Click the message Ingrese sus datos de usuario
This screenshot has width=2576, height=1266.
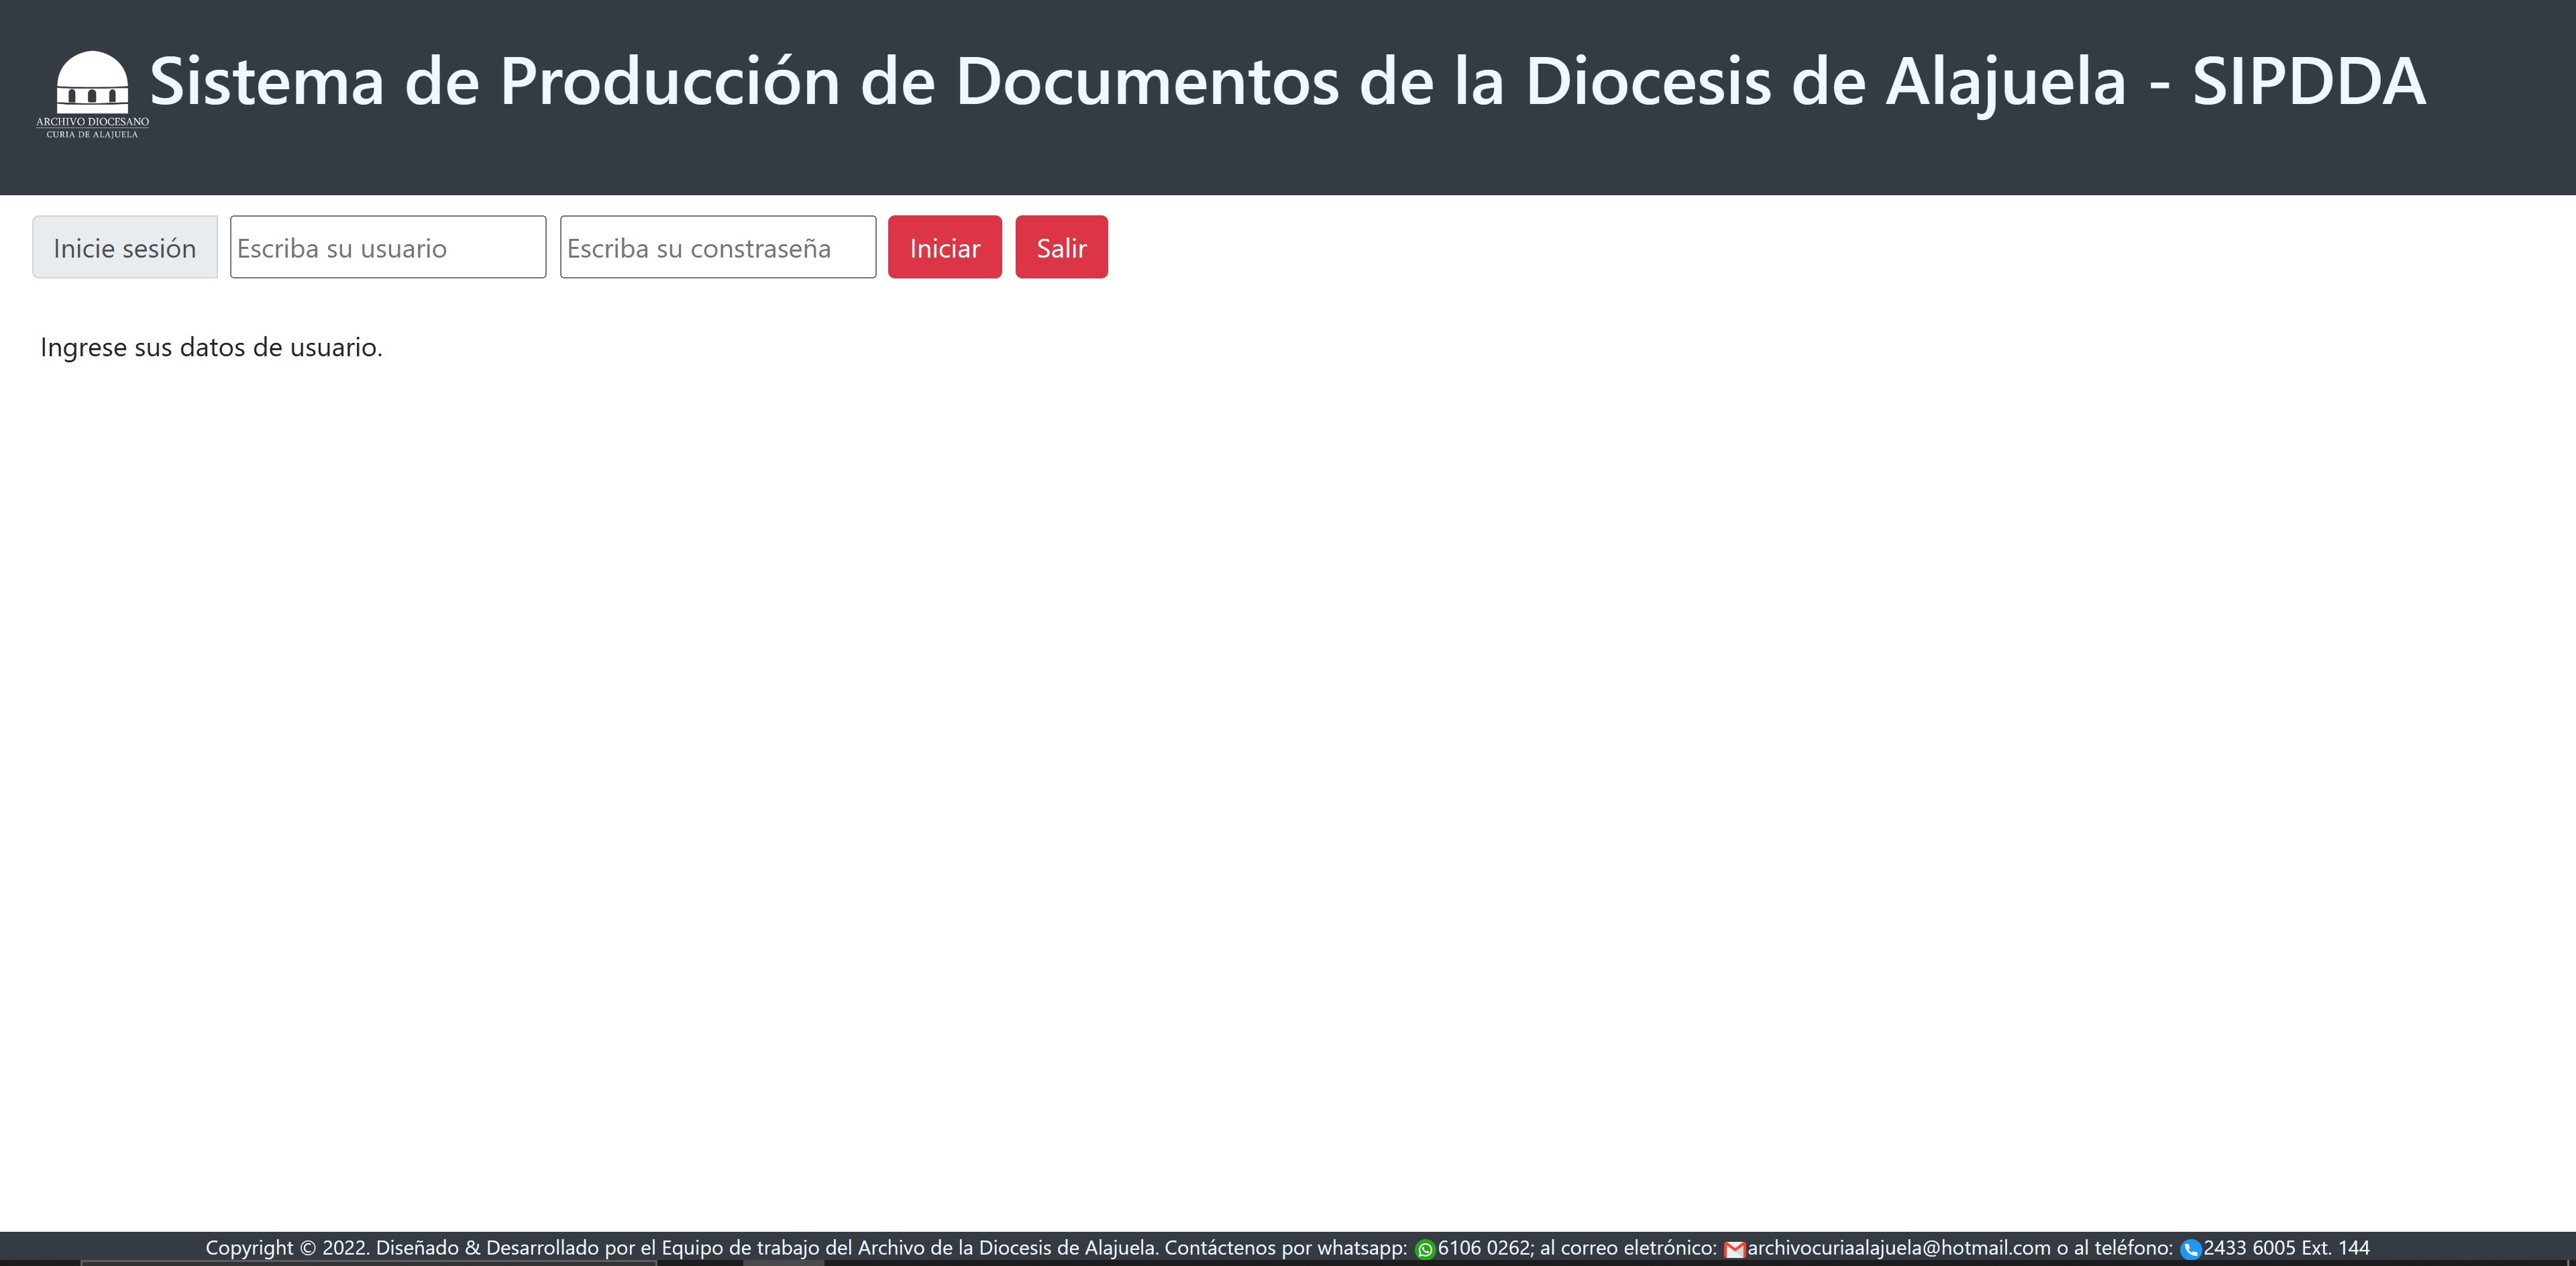[210, 347]
